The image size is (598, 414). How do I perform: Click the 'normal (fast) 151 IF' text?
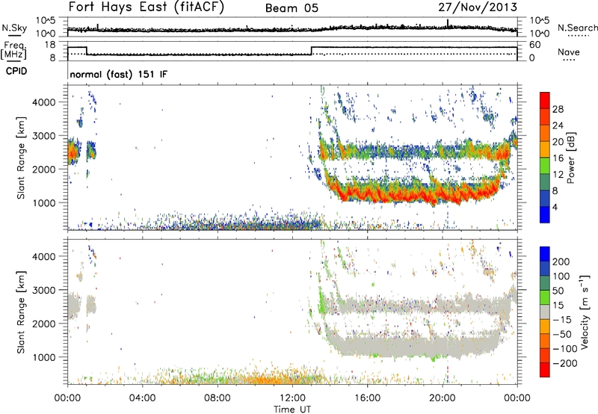[x=119, y=74]
